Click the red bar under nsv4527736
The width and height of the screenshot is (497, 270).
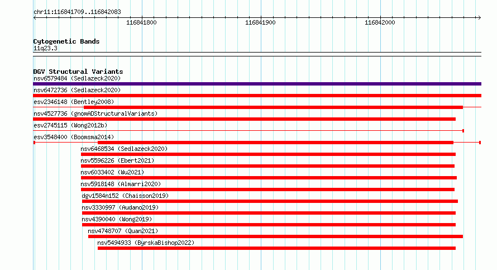coord(245,119)
